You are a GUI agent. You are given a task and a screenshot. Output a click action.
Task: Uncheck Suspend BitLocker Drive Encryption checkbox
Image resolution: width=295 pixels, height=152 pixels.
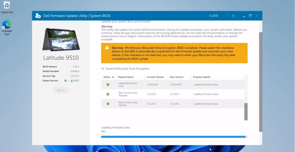tap(103, 69)
